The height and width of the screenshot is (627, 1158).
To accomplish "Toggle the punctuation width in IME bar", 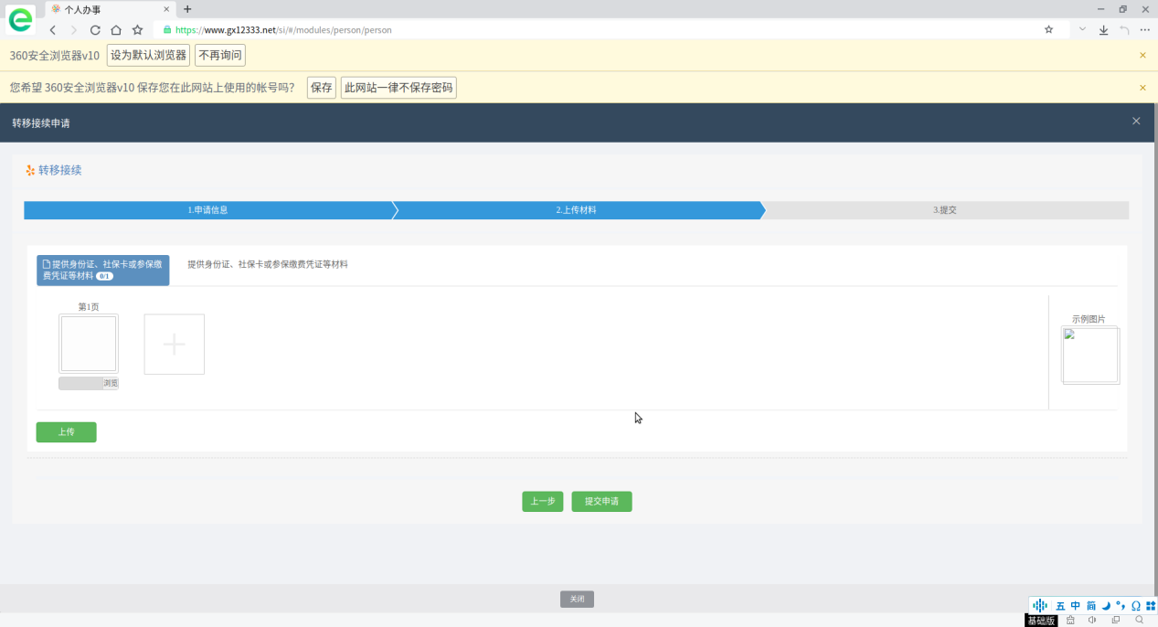I will click(x=1121, y=606).
